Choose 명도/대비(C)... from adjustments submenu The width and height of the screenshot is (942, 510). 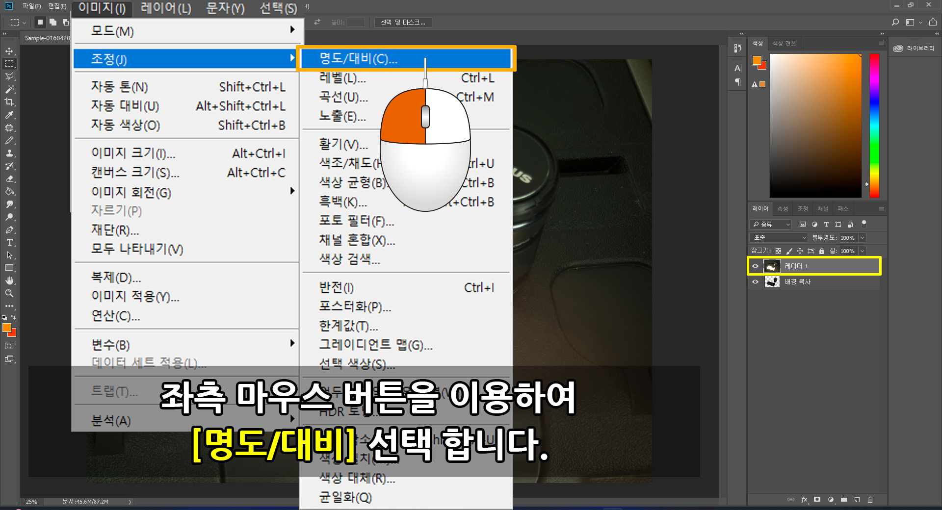(406, 58)
